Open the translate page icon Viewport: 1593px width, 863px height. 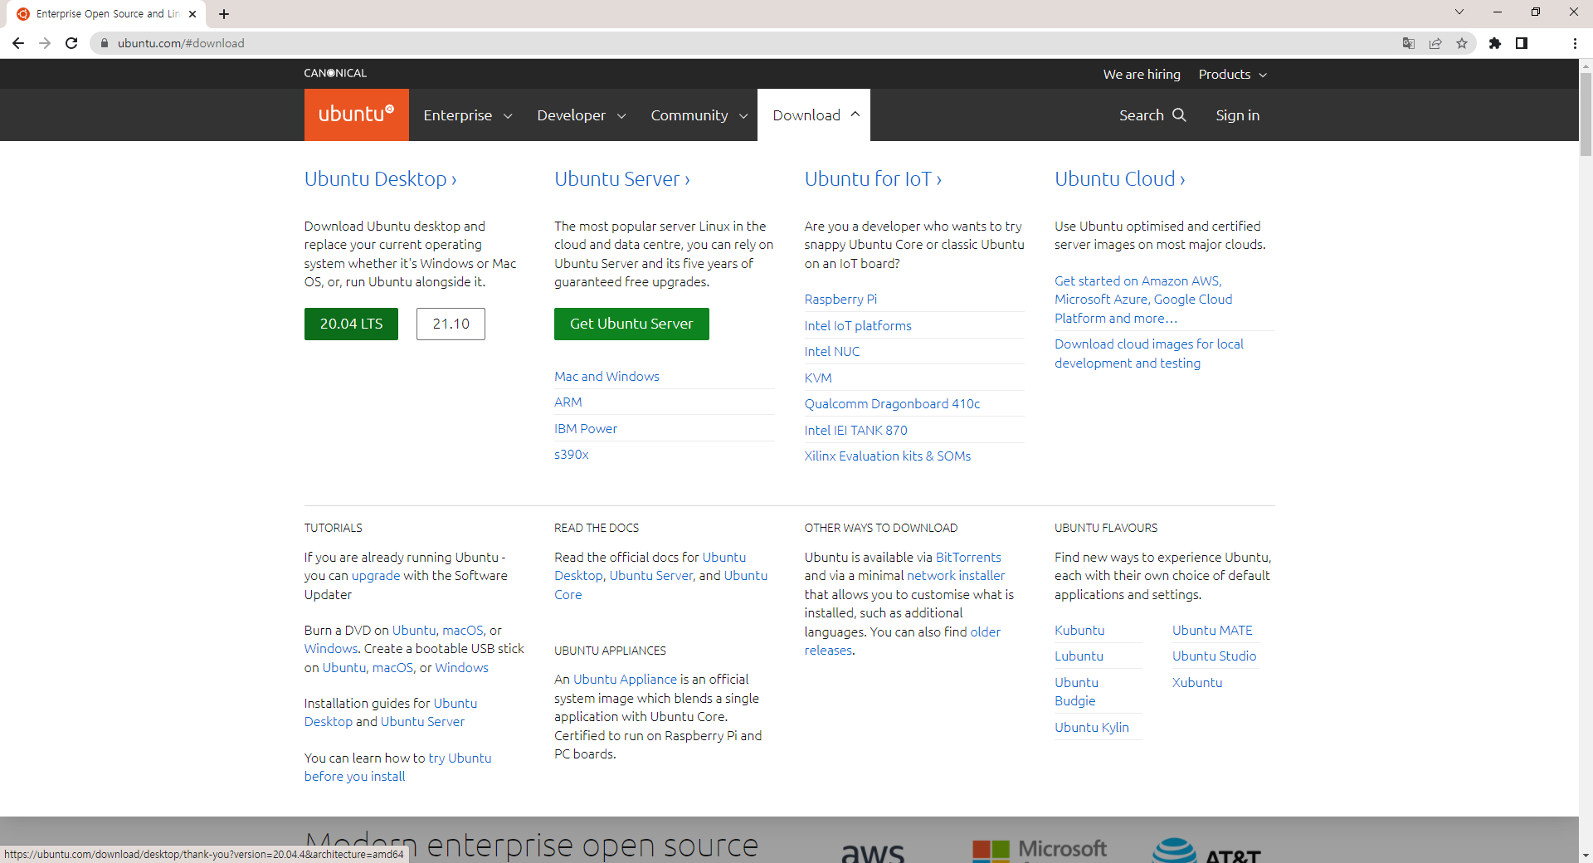(x=1409, y=43)
